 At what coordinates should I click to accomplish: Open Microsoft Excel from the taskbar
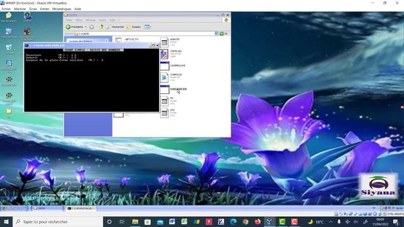(x=184, y=221)
